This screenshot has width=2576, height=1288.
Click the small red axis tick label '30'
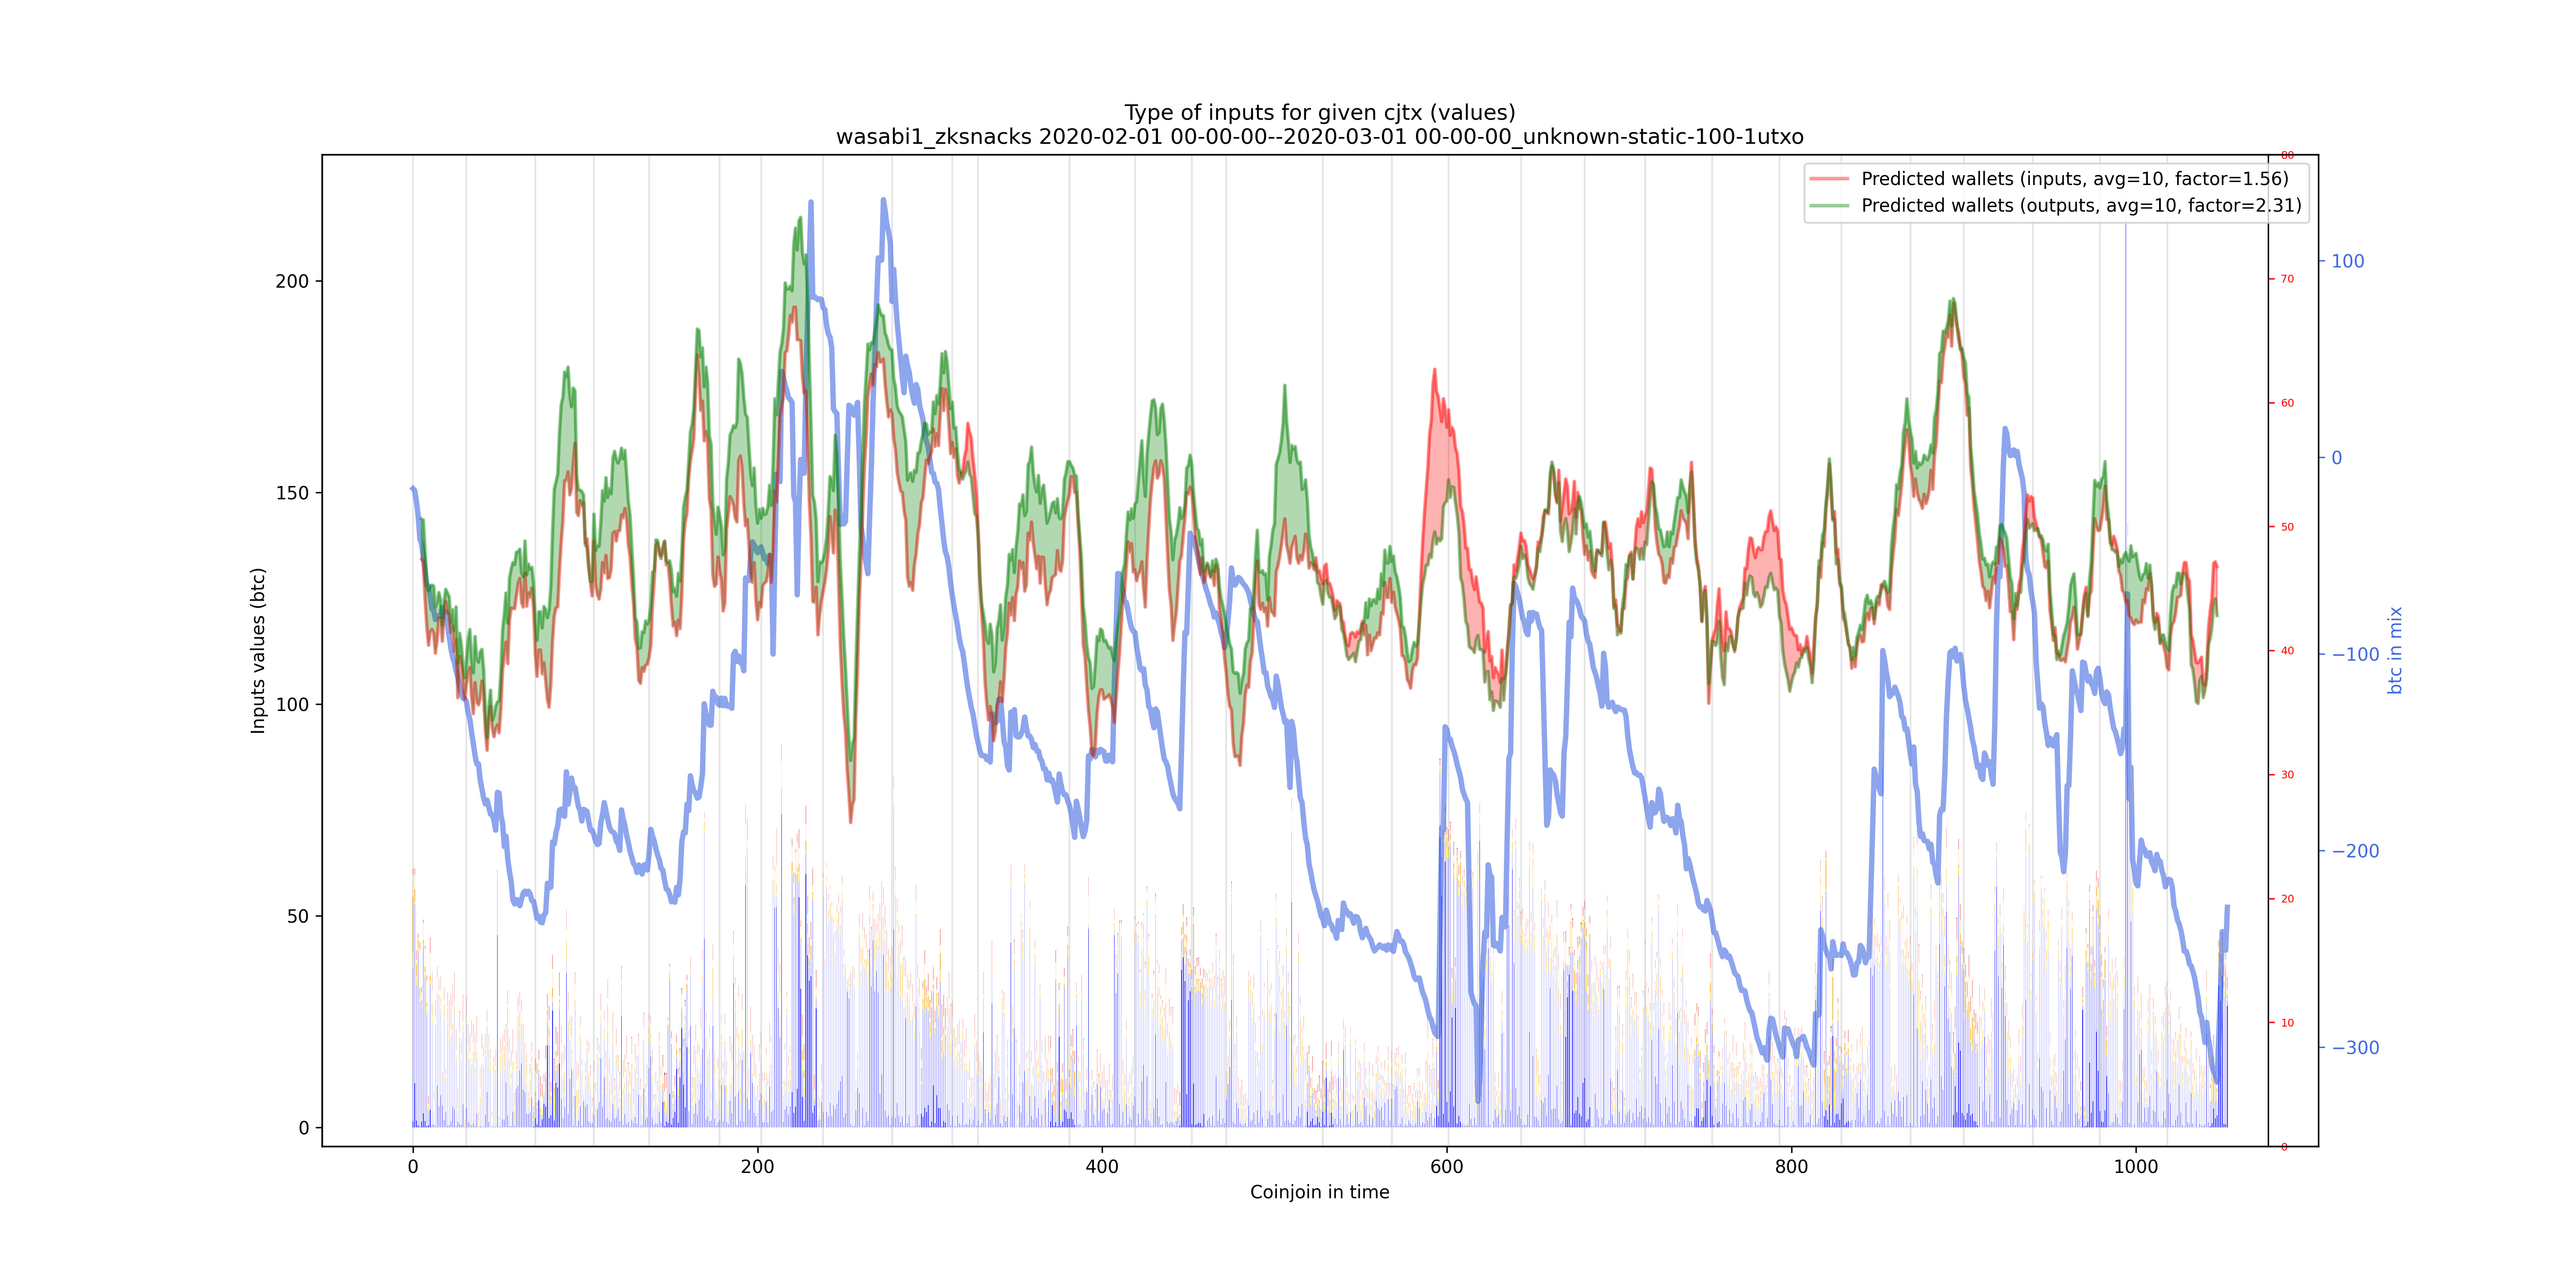tap(2287, 775)
